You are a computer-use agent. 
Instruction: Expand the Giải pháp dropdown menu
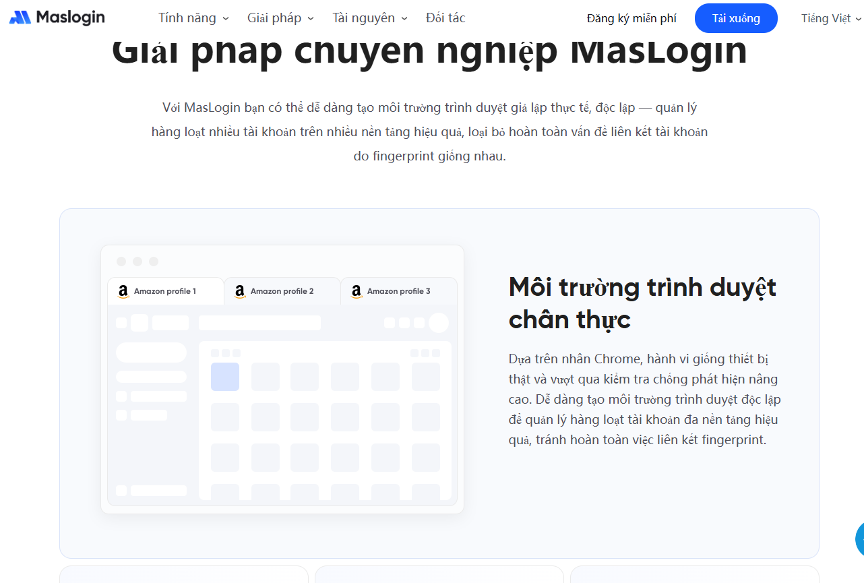pos(280,18)
